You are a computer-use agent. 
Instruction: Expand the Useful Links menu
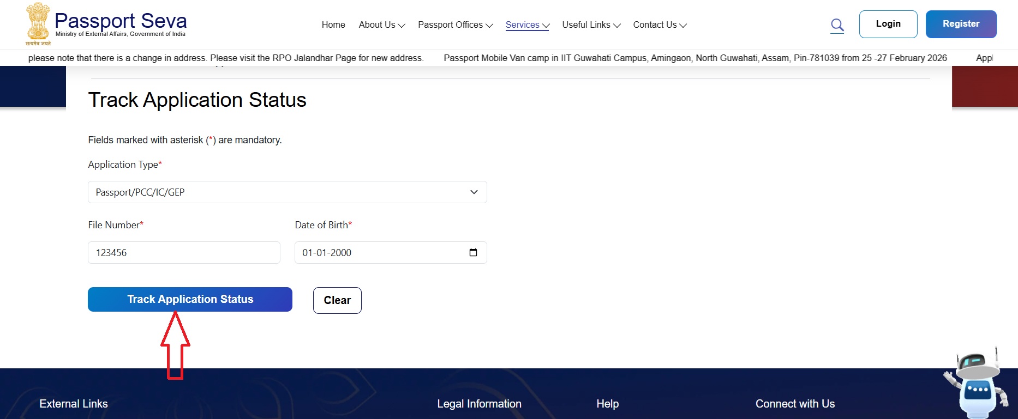[591, 25]
